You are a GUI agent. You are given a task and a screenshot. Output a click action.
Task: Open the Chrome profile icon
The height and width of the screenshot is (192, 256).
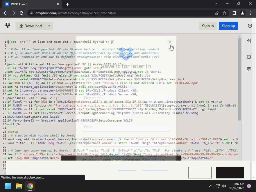coord(242,13)
